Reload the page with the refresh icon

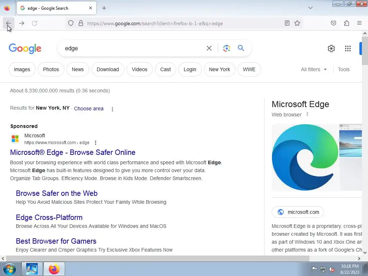pyautogui.click(x=34, y=23)
